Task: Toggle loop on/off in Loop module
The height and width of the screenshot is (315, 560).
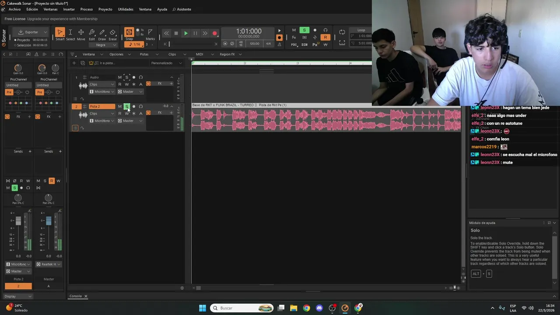Action: (342, 32)
